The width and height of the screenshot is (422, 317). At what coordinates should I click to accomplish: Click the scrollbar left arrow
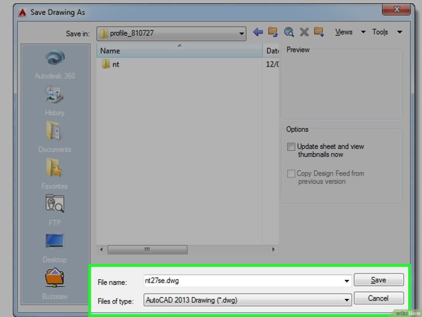[x=101, y=249]
